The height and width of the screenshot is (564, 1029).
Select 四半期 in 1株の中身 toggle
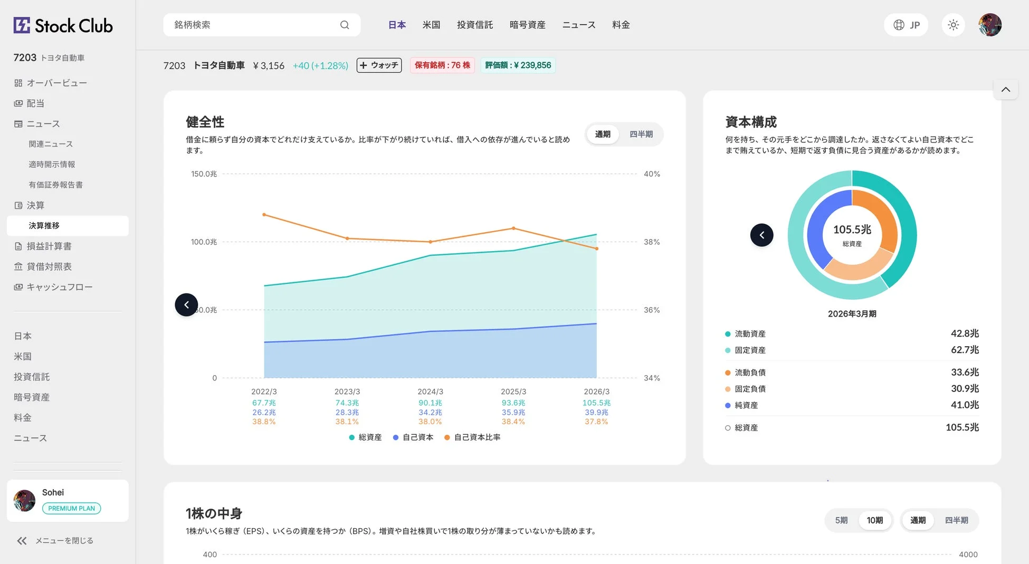pyautogui.click(x=956, y=520)
